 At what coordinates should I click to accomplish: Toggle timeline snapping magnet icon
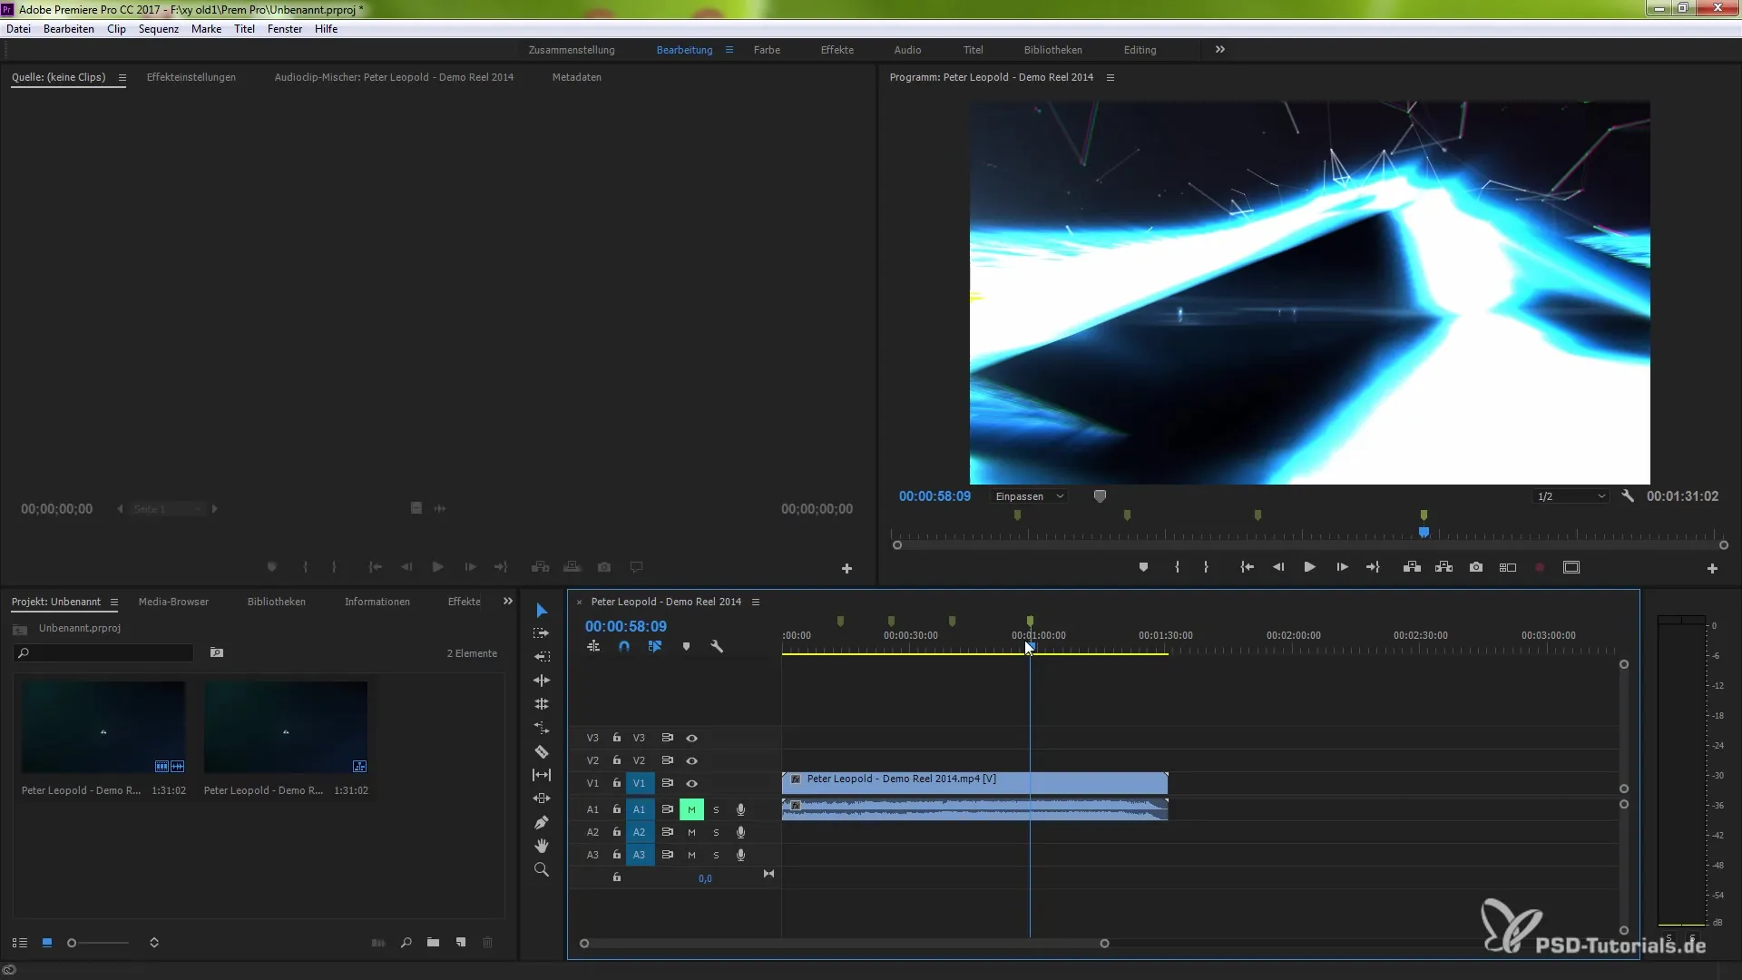pos(624,647)
